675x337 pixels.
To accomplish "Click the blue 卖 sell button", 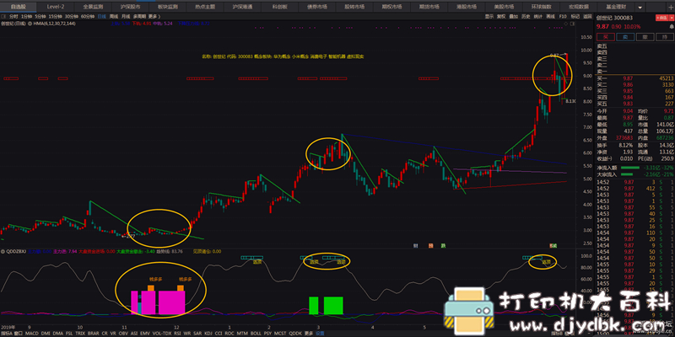I will [624, 37].
